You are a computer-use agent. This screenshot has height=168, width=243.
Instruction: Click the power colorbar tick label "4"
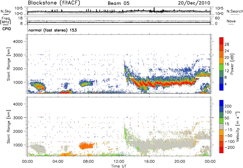(226, 84)
